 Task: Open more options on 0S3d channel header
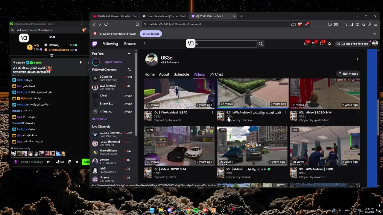[x=357, y=60]
